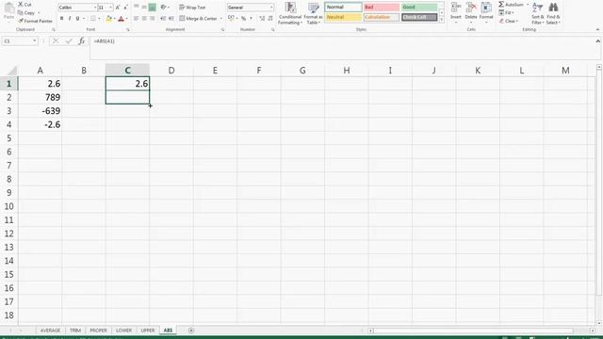Apply the Bad cell style
This screenshot has width=603, height=339.
pos(381,7)
